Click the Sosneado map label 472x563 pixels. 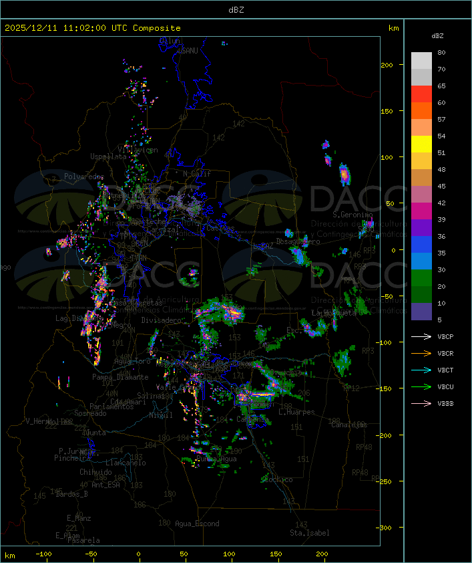90,413
